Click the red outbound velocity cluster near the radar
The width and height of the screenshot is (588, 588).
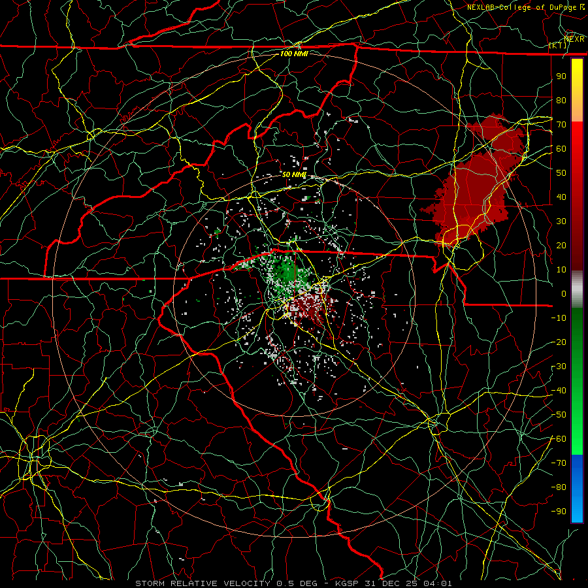[x=310, y=306]
